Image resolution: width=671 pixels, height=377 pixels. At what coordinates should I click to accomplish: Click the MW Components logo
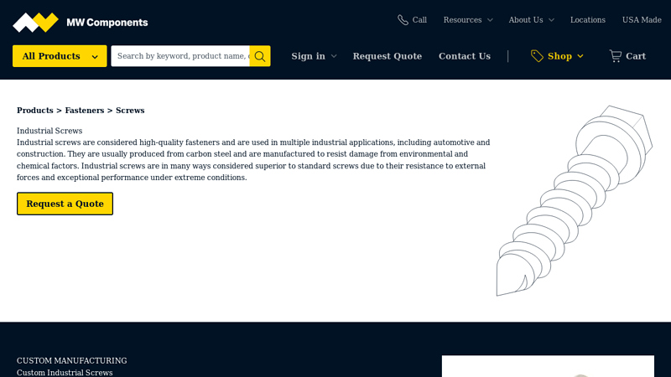point(80,23)
